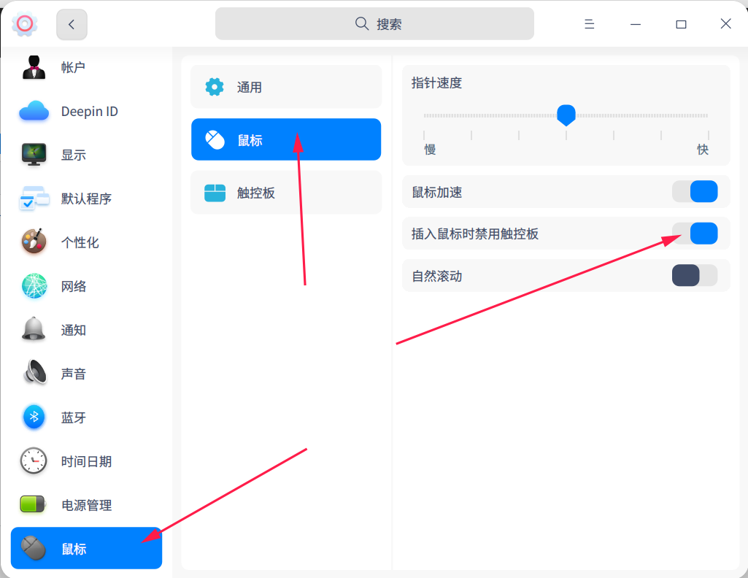This screenshot has height=578, width=748.
Task: Click the mouse icon in middle panel
Action: [215, 139]
